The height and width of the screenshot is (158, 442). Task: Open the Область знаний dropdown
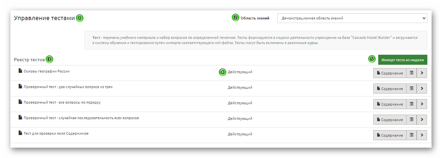(x=352, y=18)
